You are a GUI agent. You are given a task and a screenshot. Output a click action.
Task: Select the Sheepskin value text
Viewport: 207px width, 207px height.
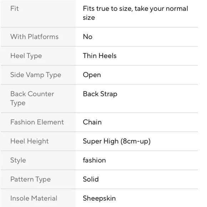coord(99,198)
